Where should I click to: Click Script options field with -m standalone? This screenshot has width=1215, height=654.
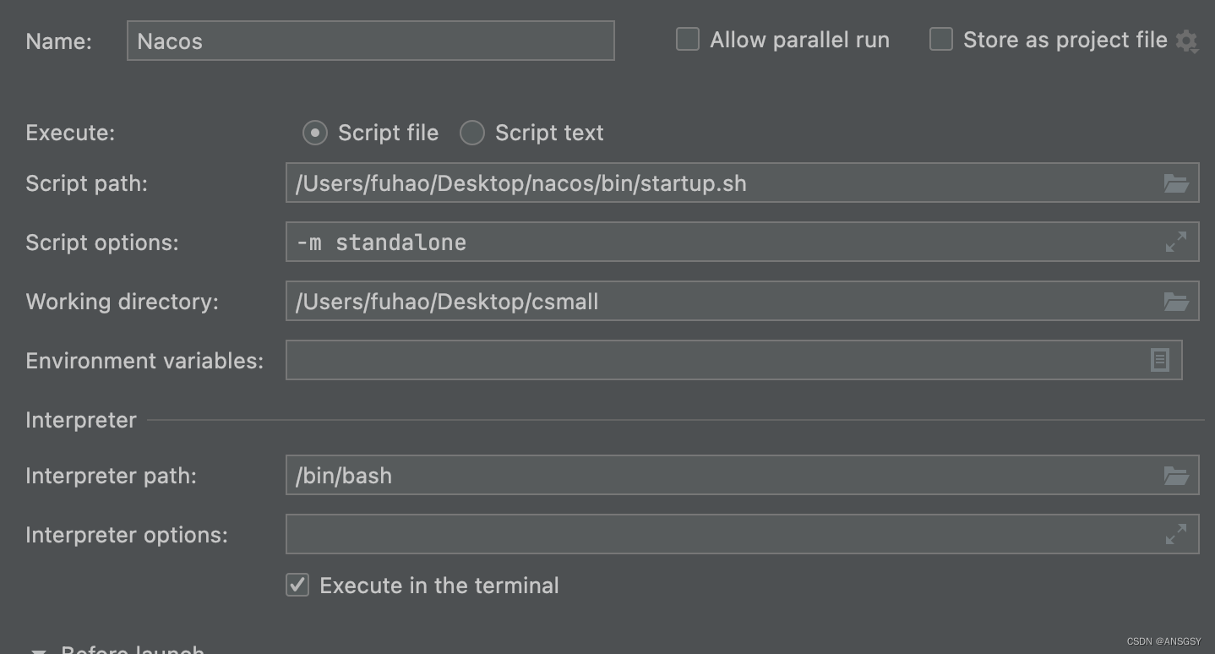(742, 242)
